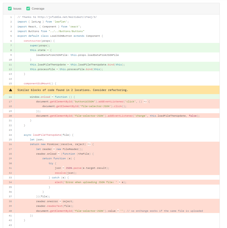Click 'new FileReader()' expression
The image size is (227, 228).
tap(69, 149)
